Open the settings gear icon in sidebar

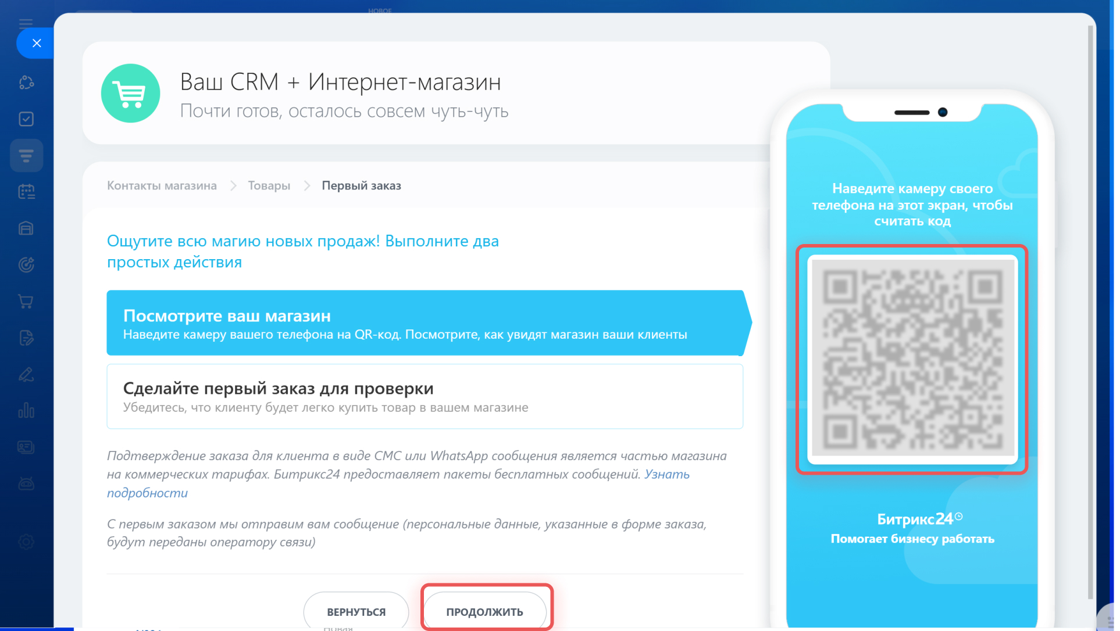tap(26, 542)
